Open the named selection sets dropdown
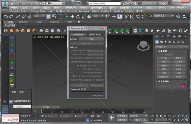Image resolution: width=191 pixels, height=124 pixels. [x=164, y=16]
